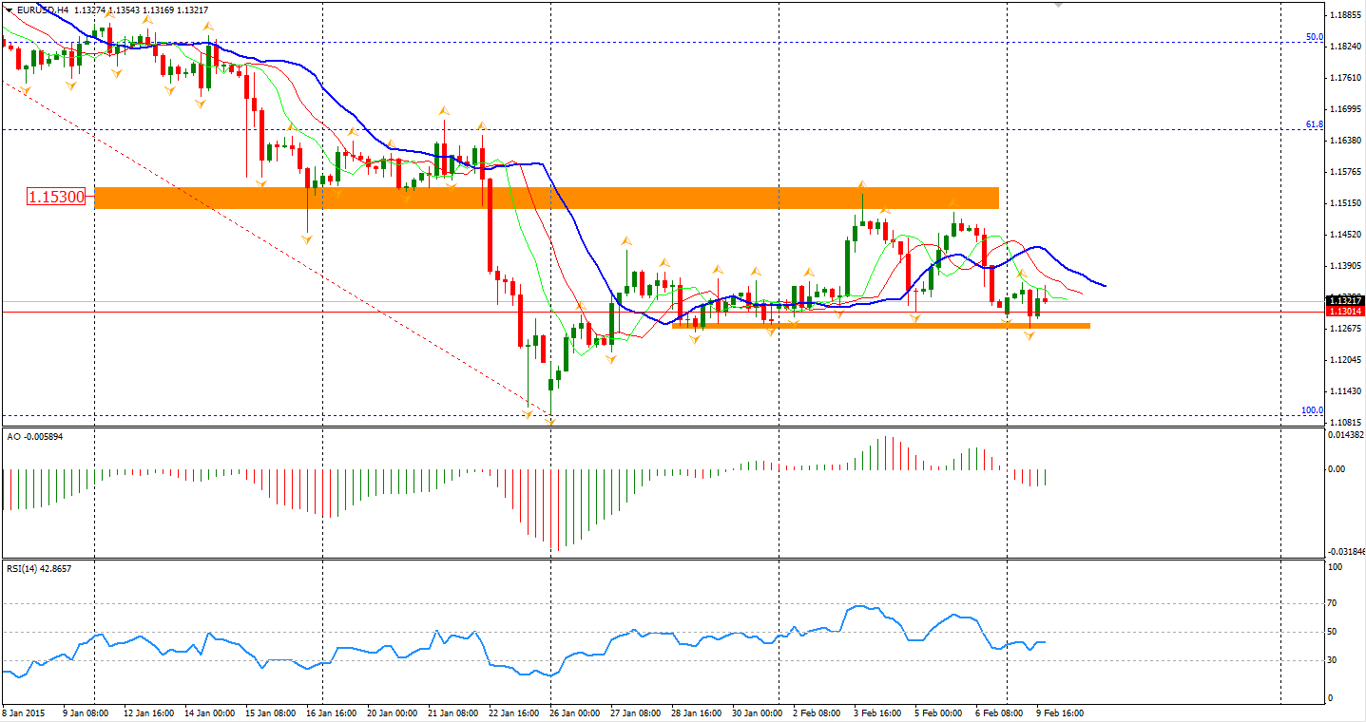The width and height of the screenshot is (1366, 722).
Task: Click the red 1.13014 price tag on axis
Action: point(1345,311)
